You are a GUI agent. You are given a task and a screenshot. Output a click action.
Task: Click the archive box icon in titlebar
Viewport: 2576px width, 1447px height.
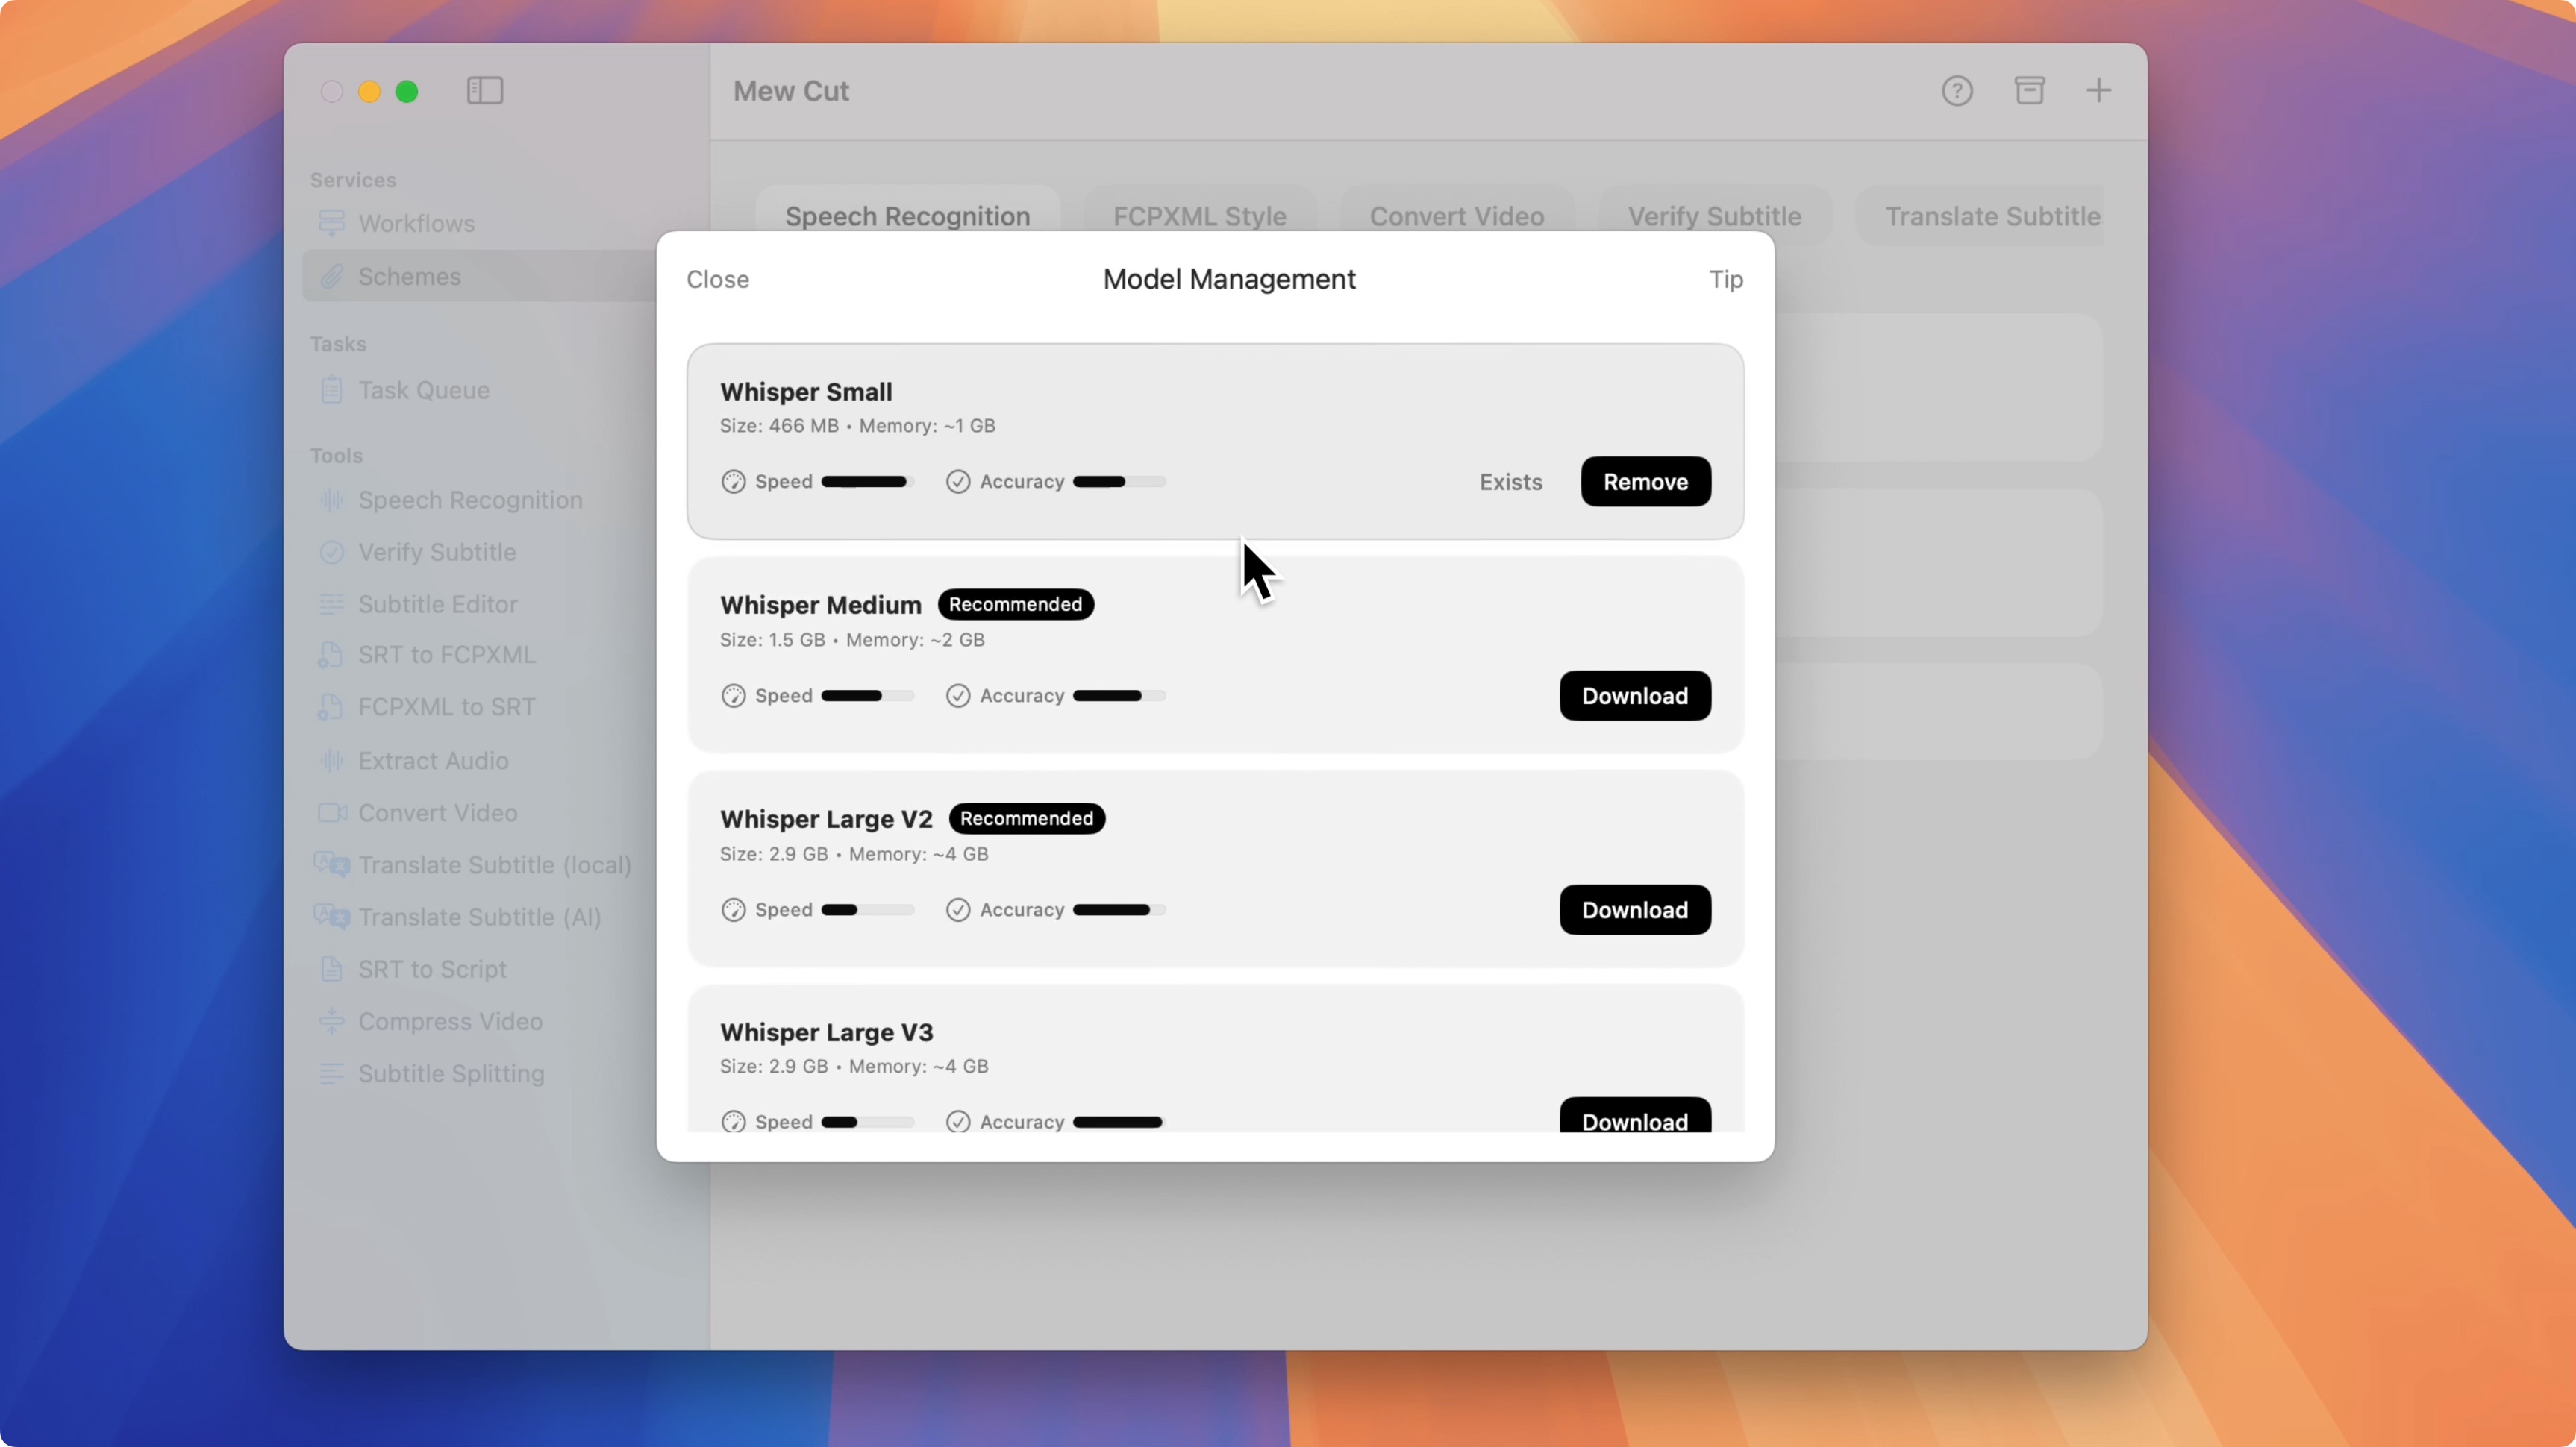point(2030,90)
